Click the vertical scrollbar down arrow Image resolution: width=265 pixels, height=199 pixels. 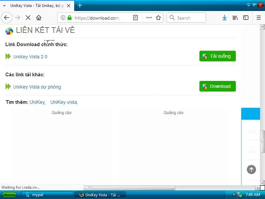pos(262,183)
